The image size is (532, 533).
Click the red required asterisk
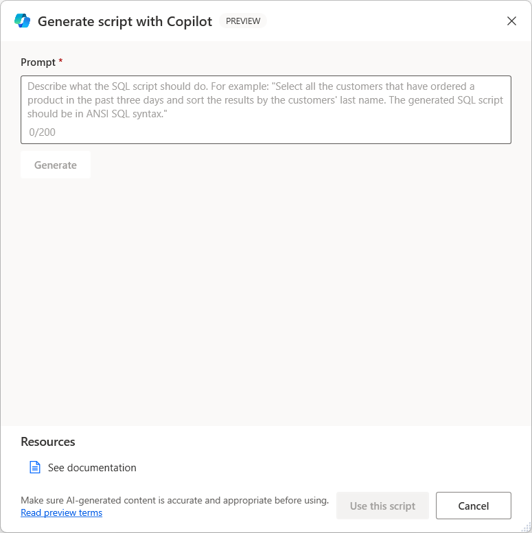click(x=60, y=62)
